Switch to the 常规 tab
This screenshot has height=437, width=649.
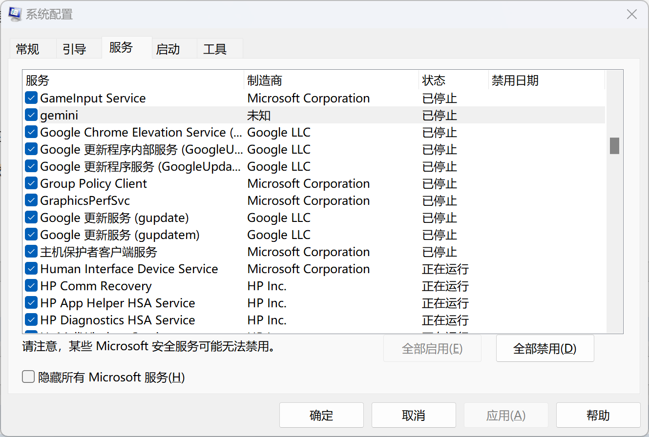[28, 49]
